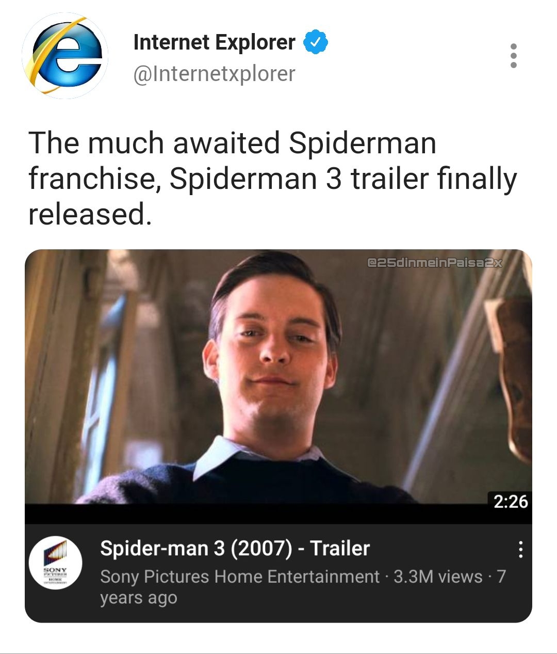Tap the blue verified checkmark badge
The image size is (557, 654).
coord(316,42)
